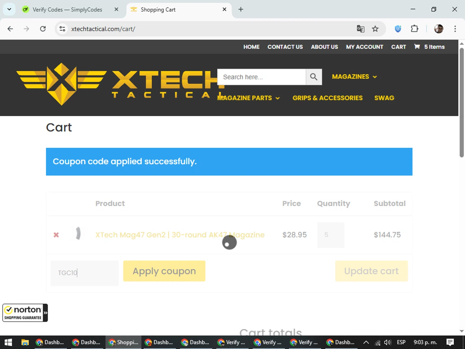This screenshot has height=349, width=465.
Task: Click the Apply coupon button
Action: pyautogui.click(x=164, y=271)
